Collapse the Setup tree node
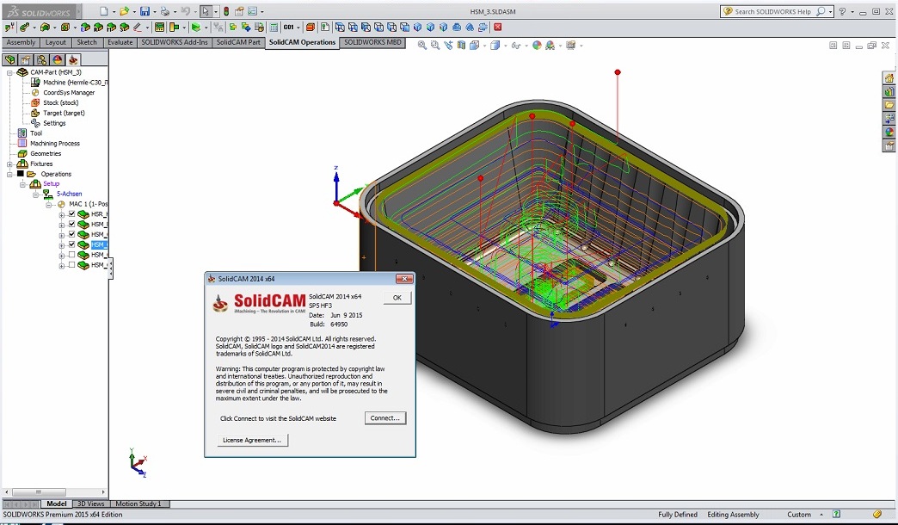 23,184
